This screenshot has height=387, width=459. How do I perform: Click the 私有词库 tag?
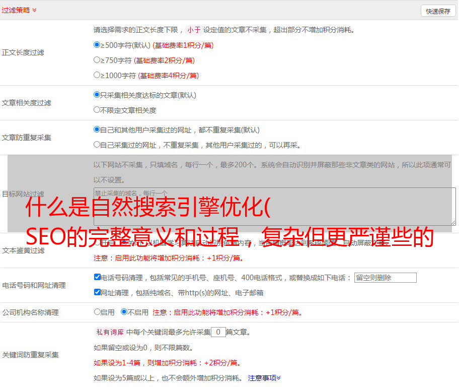[110, 332]
